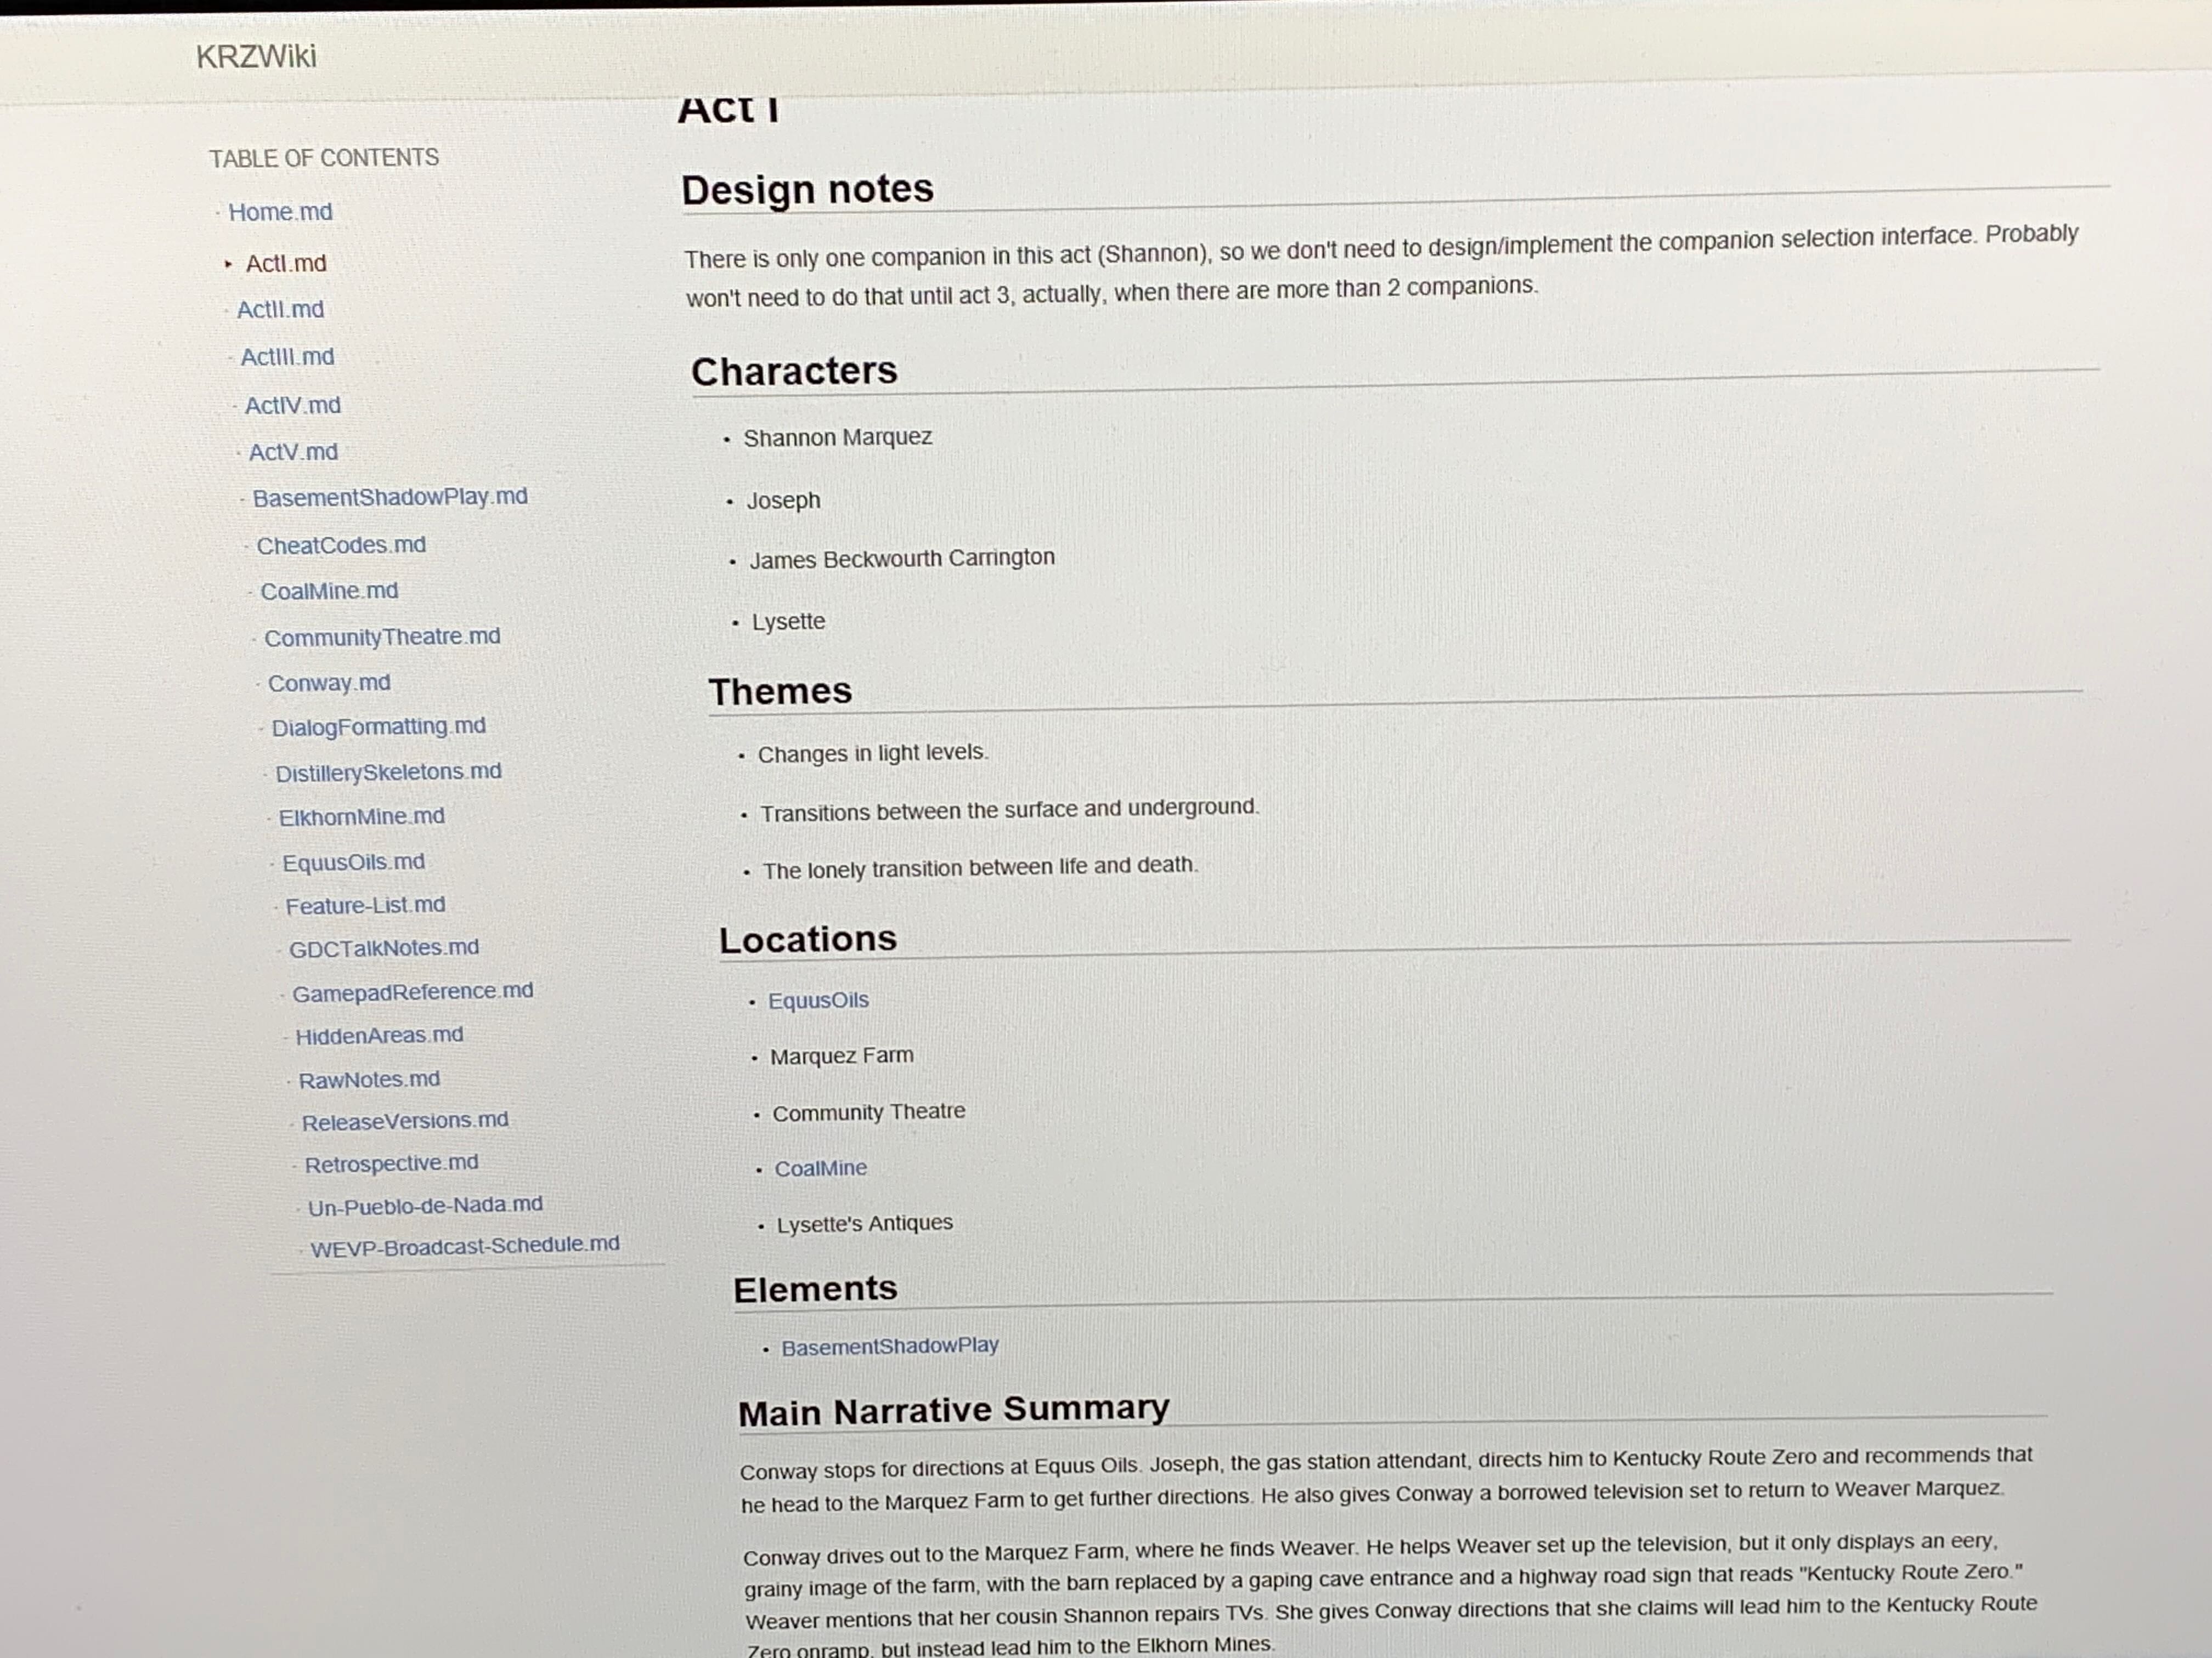Click the EquusOils location link

(818, 1001)
